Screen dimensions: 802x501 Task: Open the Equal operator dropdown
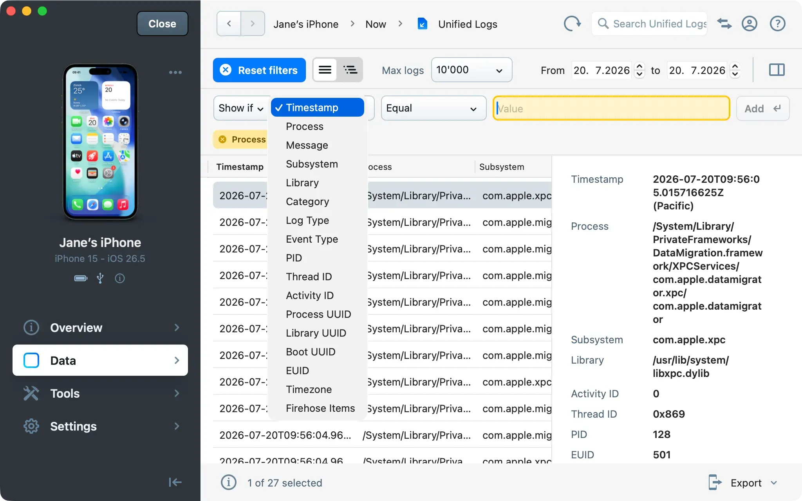pyautogui.click(x=434, y=108)
